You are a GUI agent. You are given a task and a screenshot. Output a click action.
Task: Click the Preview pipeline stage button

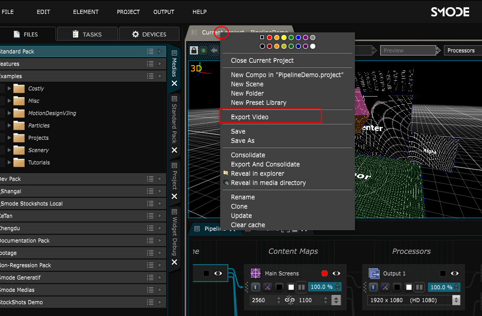[408, 50]
